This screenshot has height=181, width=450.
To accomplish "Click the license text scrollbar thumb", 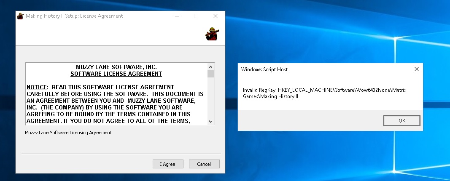I will click(x=210, y=74).
